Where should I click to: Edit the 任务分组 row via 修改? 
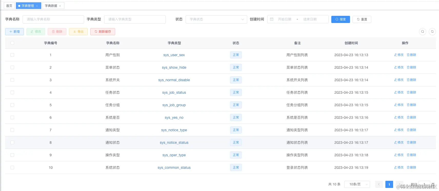[399, 105]
